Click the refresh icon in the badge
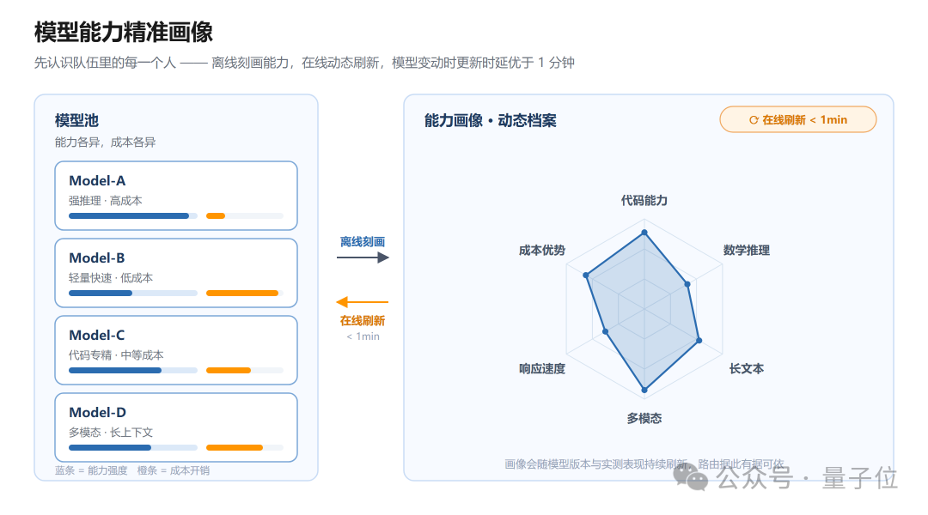The width and height of the screenshot is (928, 515). tap(754, 120)
